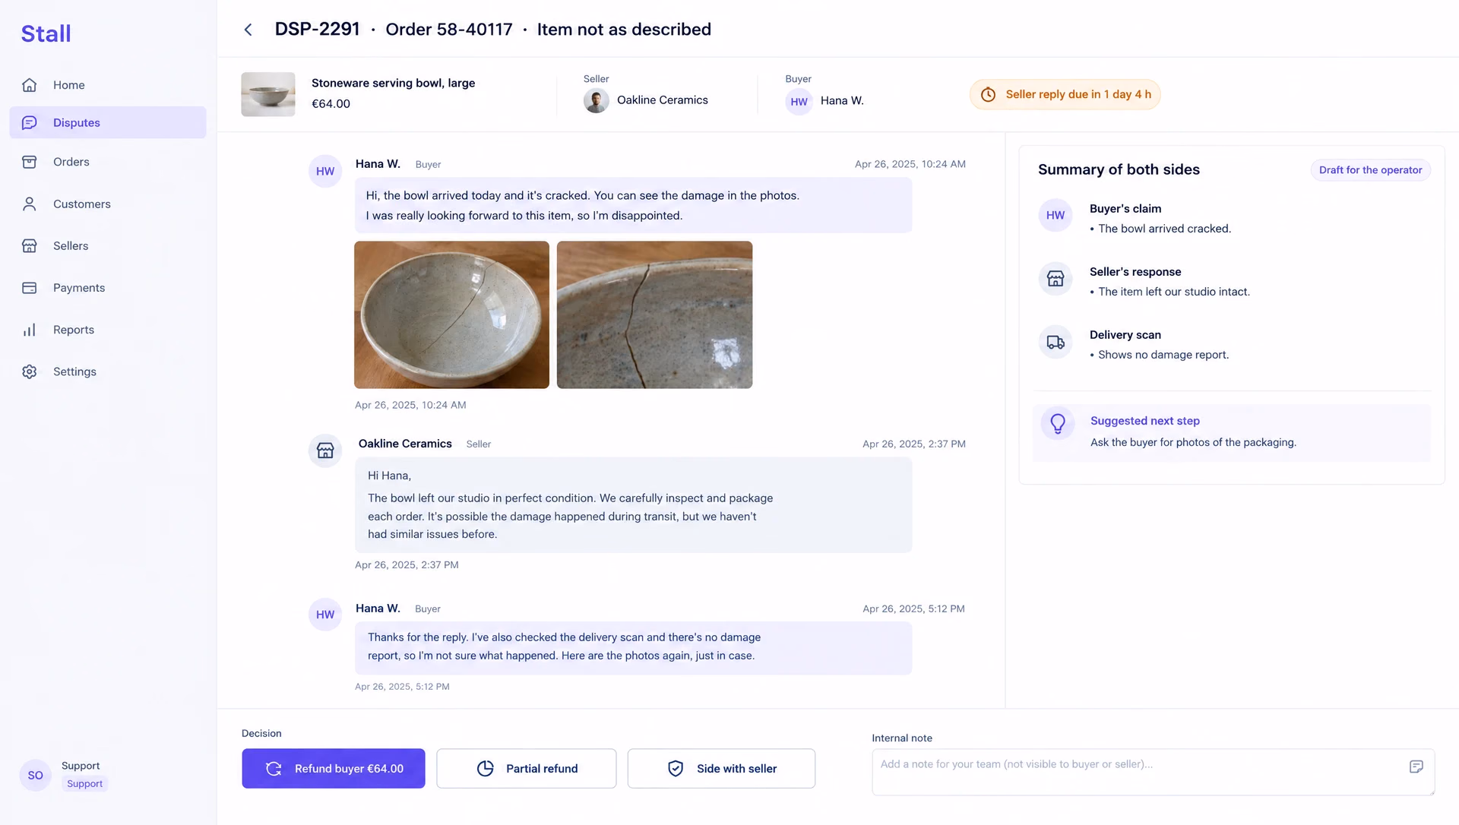This screenshot has height=825, width=1459.
Task: Open the full cracked bowl photo
Action: click(451, 315)
